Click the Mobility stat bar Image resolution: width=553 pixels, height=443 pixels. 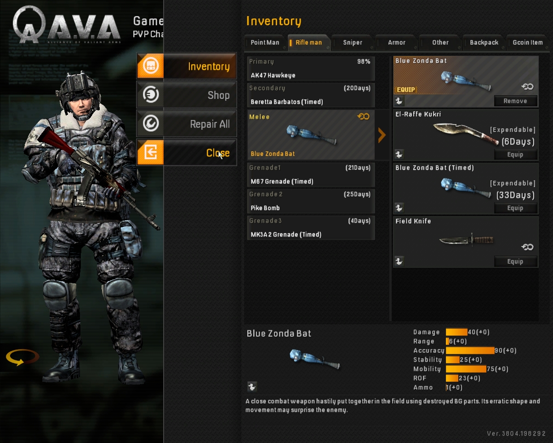(466, 369)
